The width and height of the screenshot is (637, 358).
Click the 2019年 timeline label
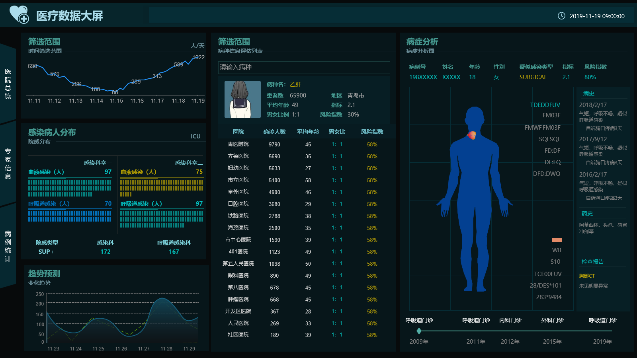pyautogui.click(x=602, y=342)
